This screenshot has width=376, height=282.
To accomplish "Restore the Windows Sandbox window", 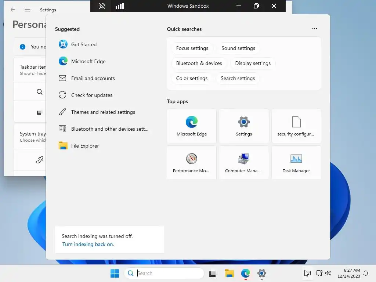I will 256,6.
